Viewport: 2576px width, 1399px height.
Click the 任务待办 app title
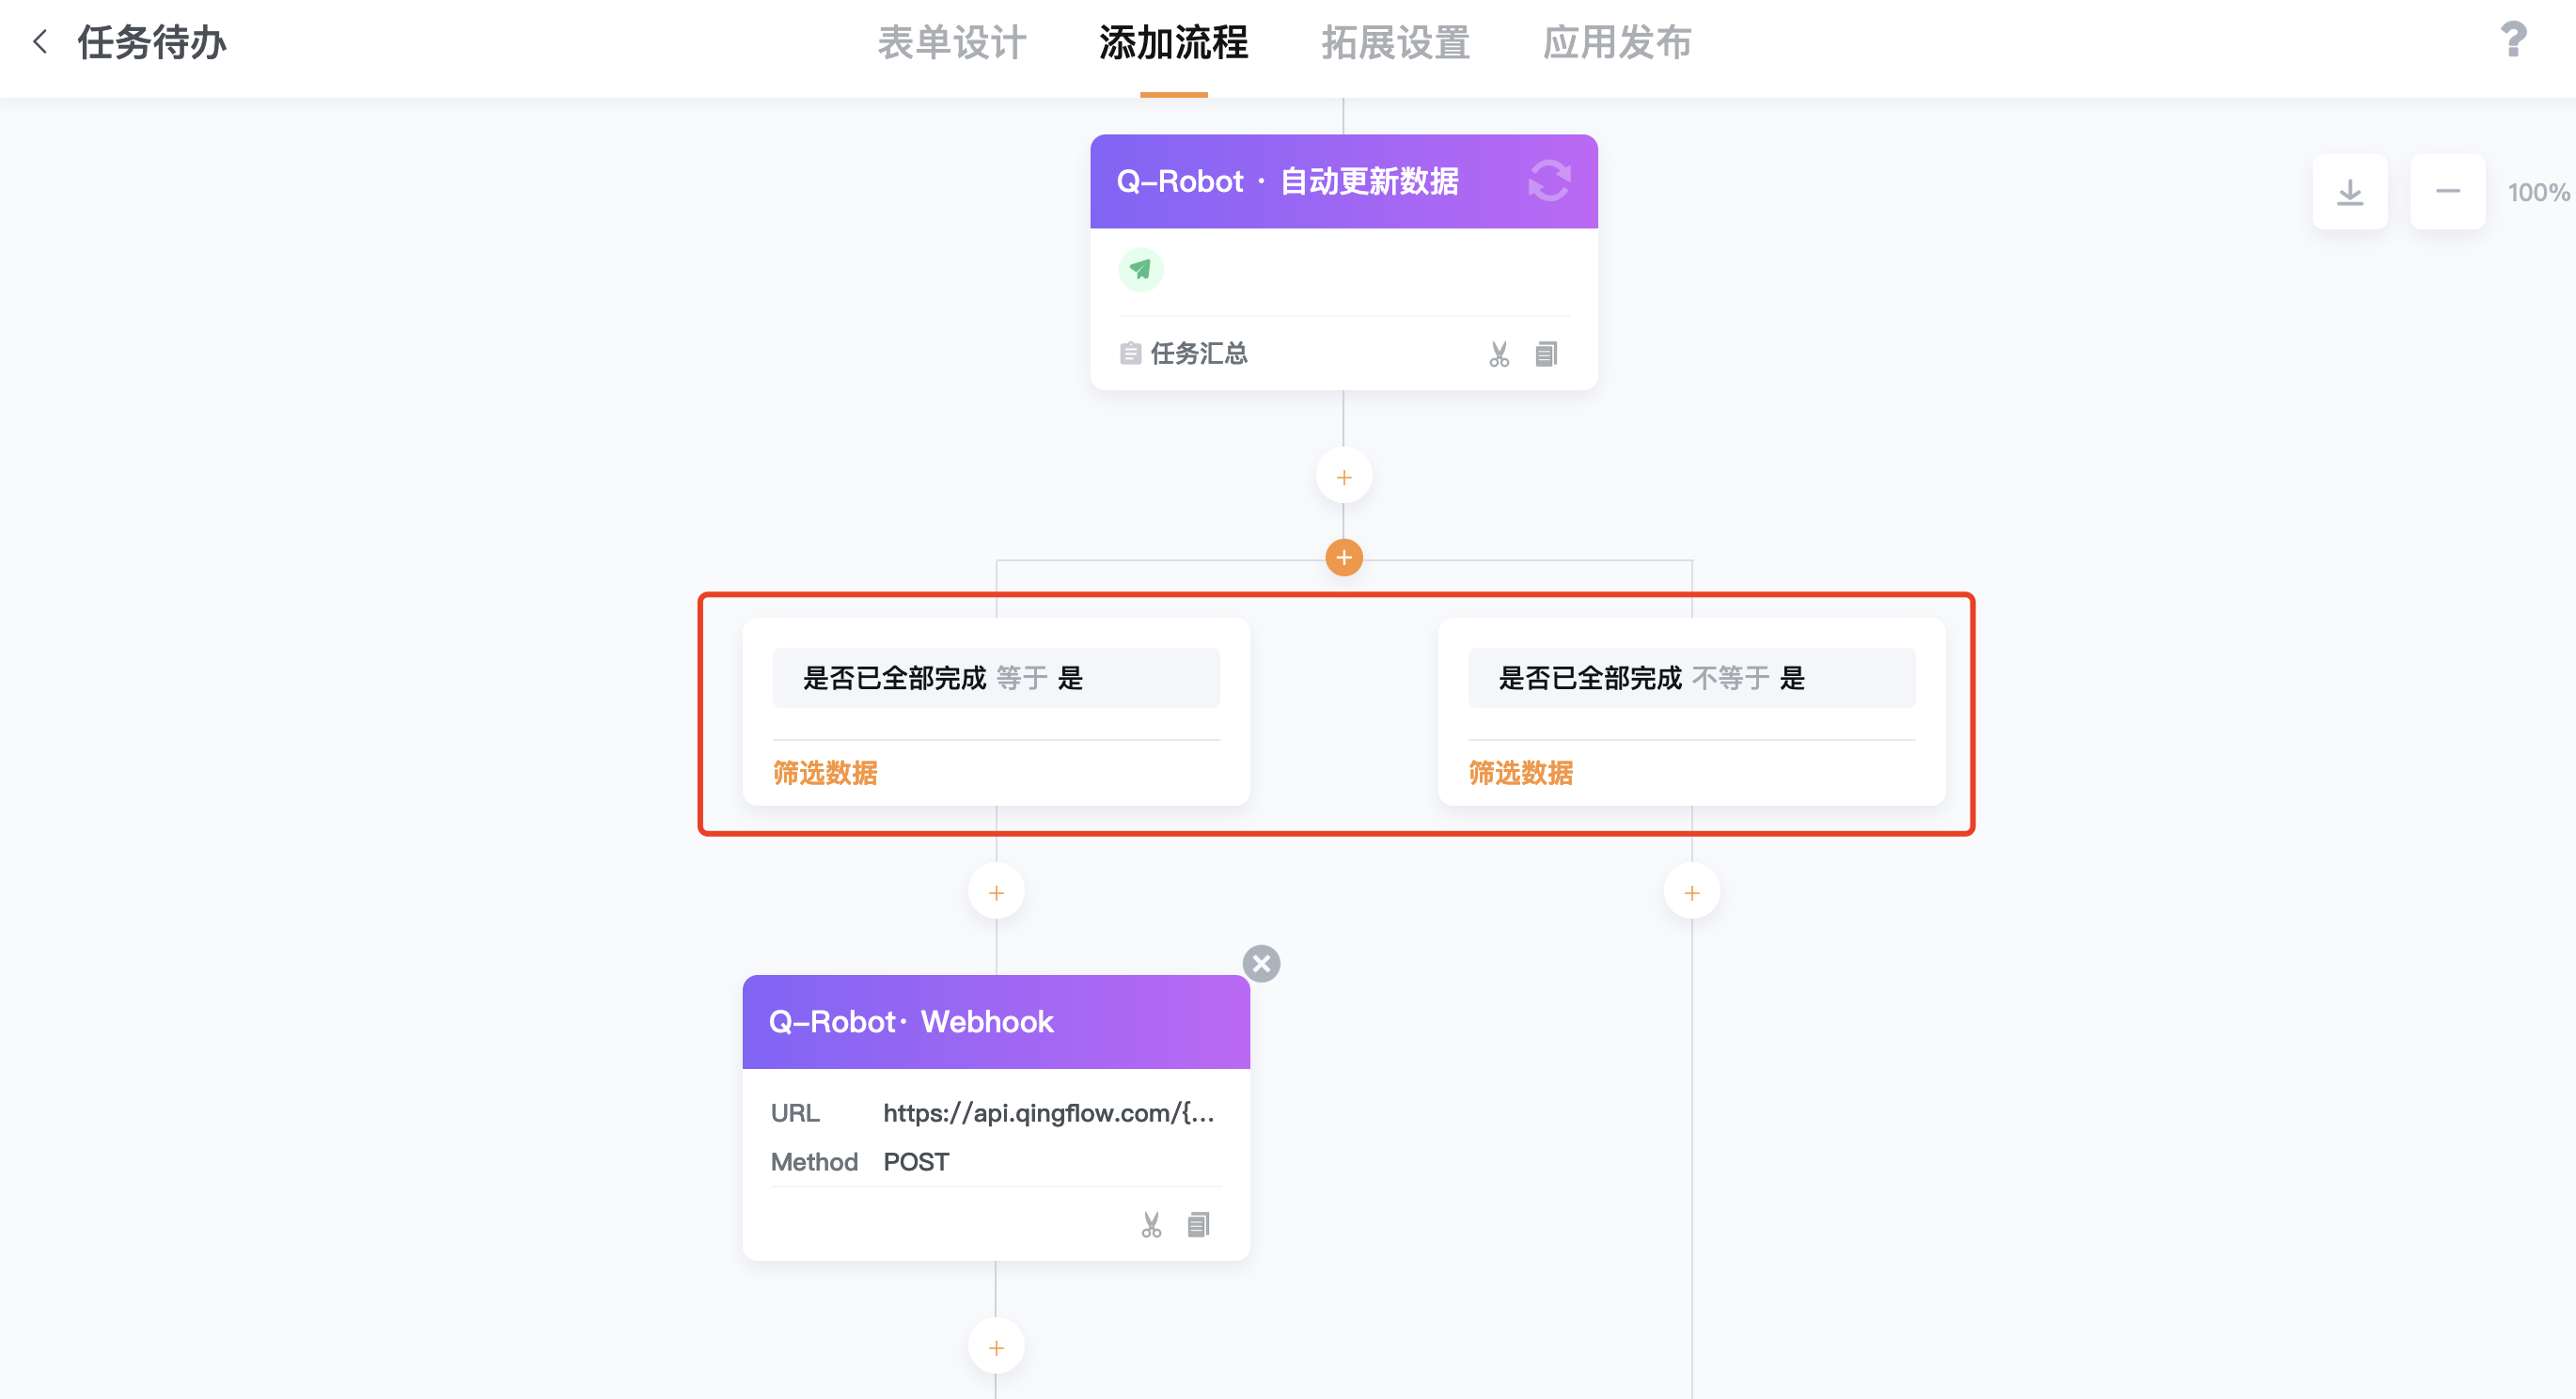coord(152,43)
